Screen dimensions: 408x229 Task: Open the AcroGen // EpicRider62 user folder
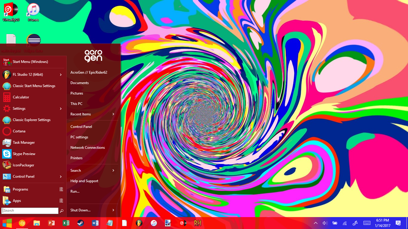[93, 72]
